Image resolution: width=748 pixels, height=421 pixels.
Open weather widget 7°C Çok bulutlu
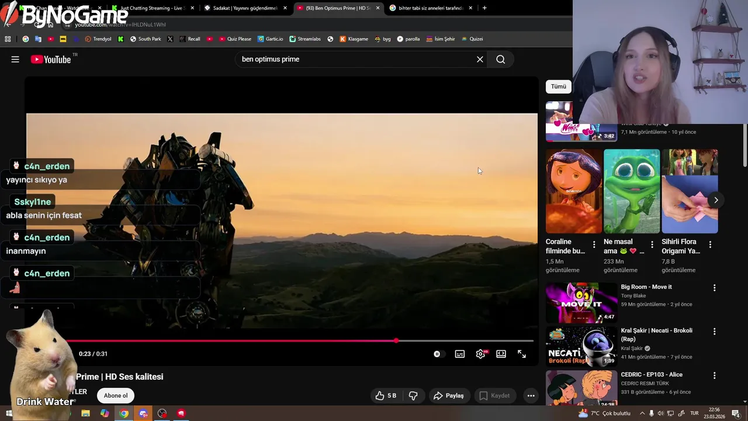[604, 413]
